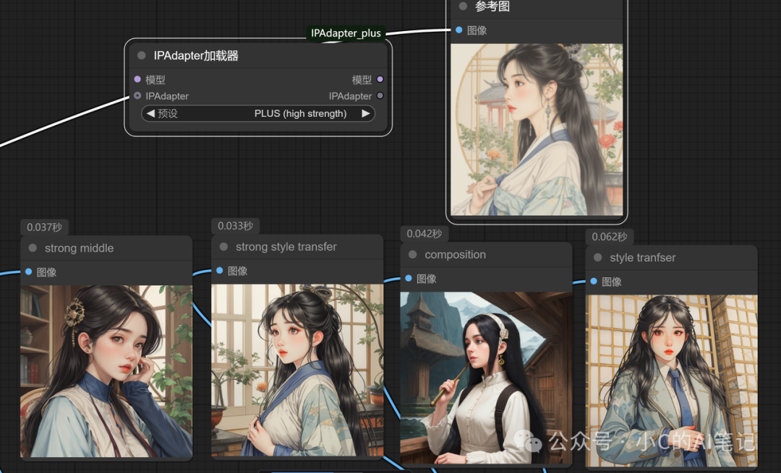
Task: Select the strong middle node title
Action: (x=80, y=248)
